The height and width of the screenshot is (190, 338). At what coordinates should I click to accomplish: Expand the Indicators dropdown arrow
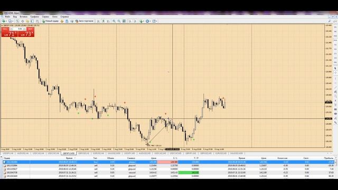coord(144,21)
